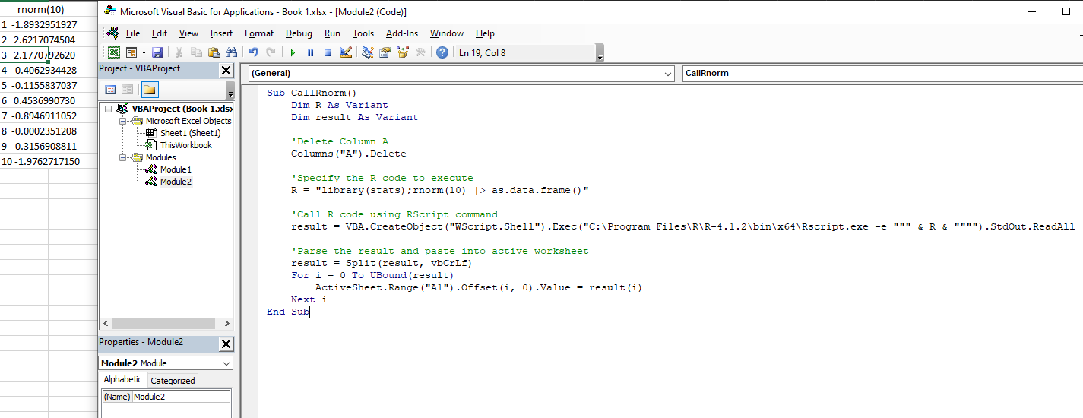The height and width of the screenshot is (418, 1083).
Task: Toggle Design Mode icon in toolbar
Action: (x=346, y=52)
